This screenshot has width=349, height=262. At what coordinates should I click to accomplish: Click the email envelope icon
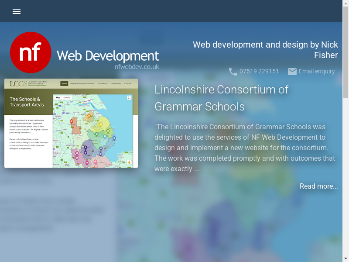tap(292, 72)
